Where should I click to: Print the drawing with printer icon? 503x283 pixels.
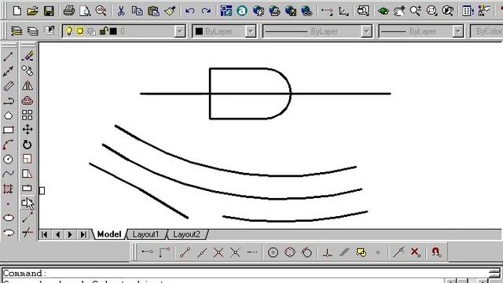pyautogui.click(x=68, y=11)
